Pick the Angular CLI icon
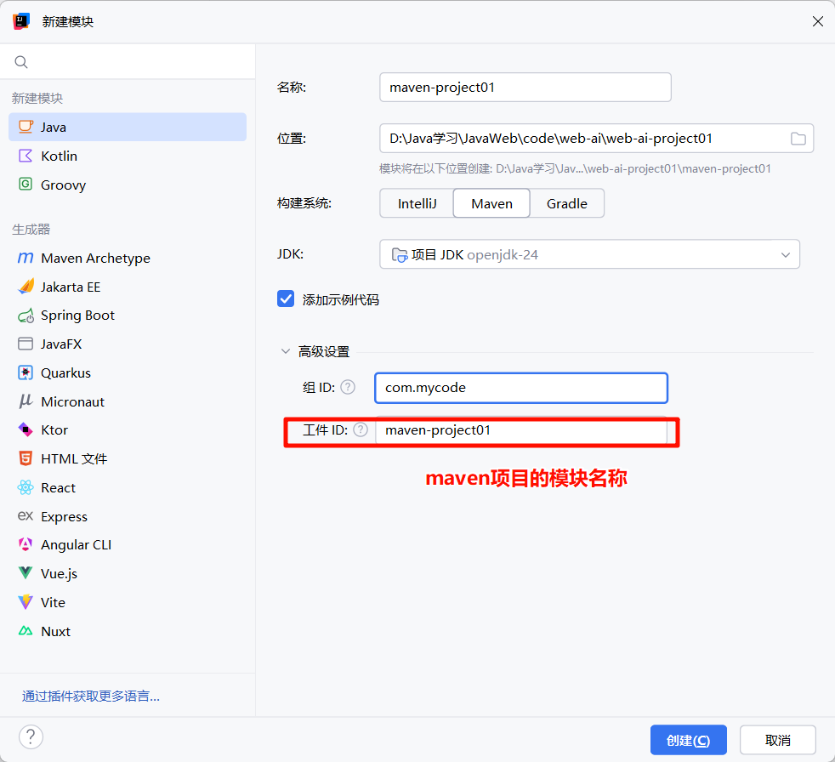This screenshot has width=835, height=762. coord(26,545)
